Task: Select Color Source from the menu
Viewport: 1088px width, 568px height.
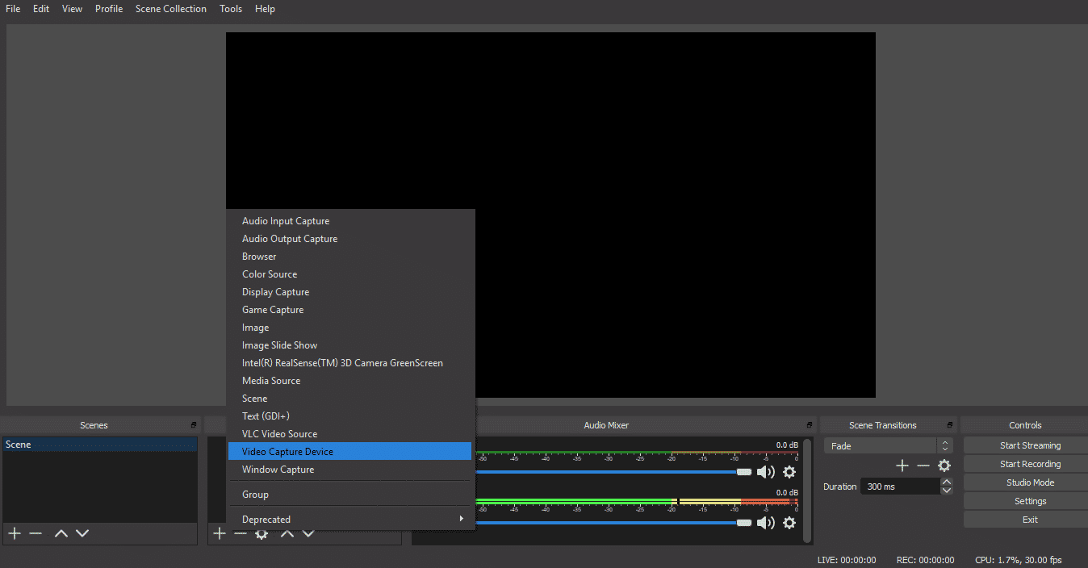Action: (x=349, y=274)
